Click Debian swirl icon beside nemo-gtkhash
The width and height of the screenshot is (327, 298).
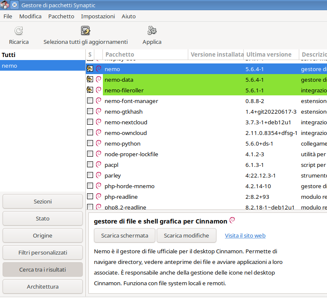[x=99, y=111]
